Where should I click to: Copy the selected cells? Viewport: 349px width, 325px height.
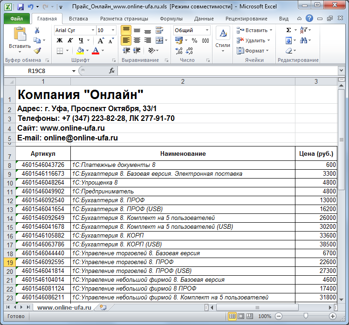(x=37, y=40)
